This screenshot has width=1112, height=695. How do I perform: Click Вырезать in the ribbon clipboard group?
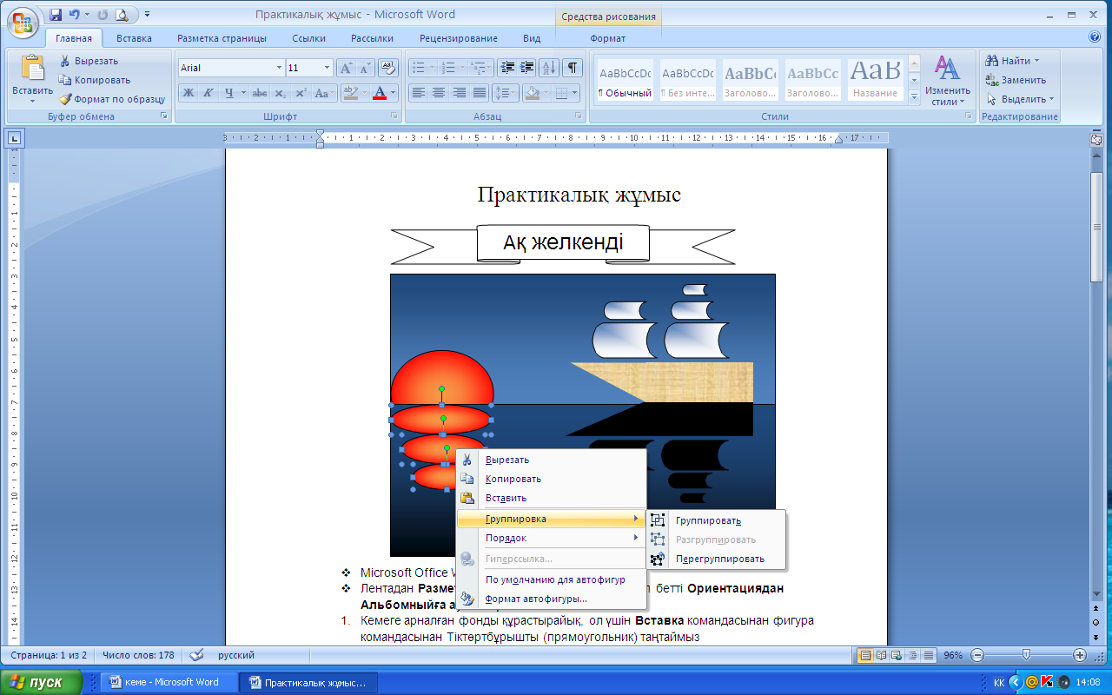coord(89,61)
